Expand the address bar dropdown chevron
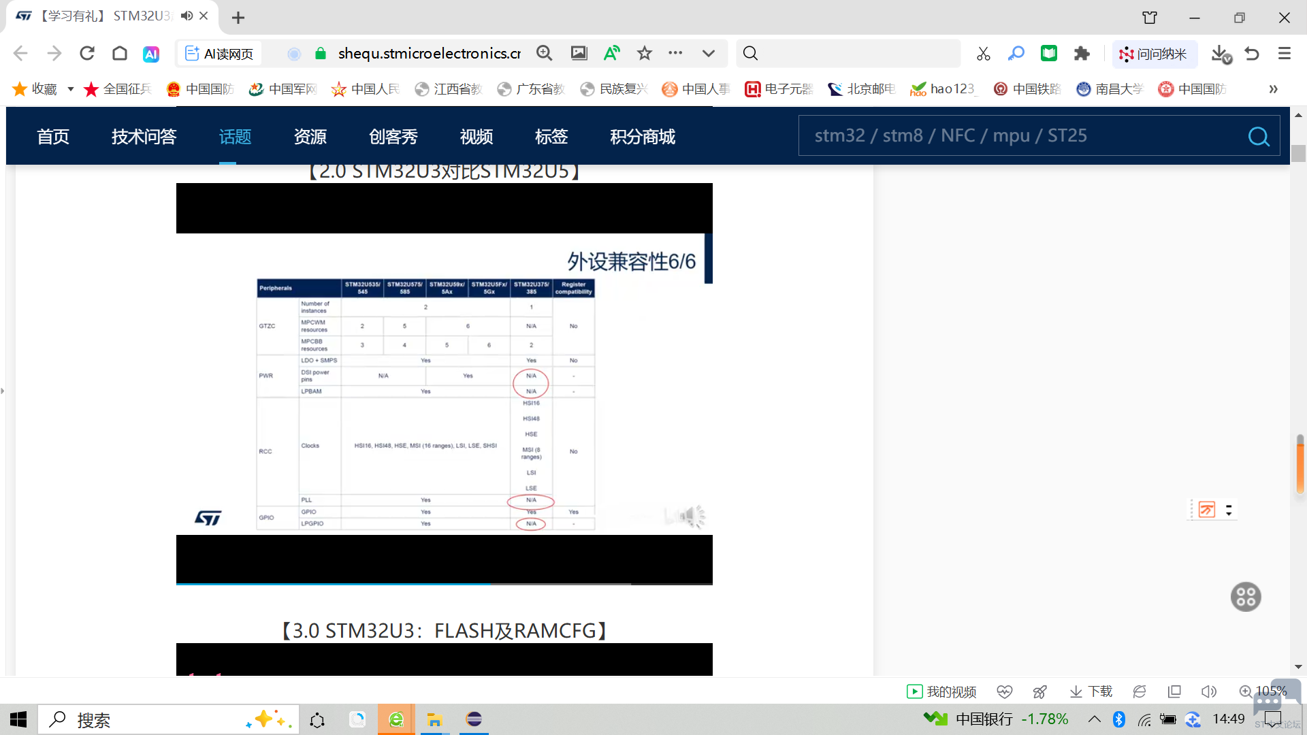Screen dimensions: 1307x735 (709, 53)
